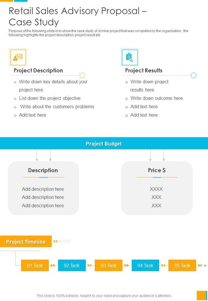Click the 01 Task box

pos(35,265)
